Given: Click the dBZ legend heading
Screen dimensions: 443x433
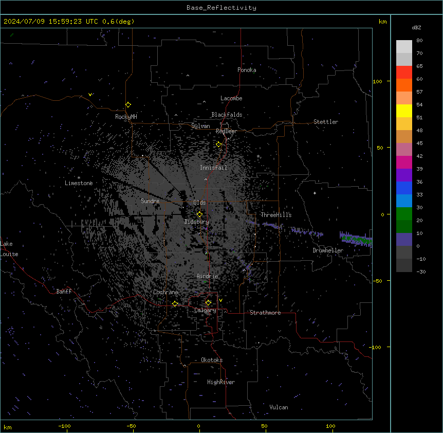Looking at the screenshot, I should pyautogui.click(x=416, y=27).
